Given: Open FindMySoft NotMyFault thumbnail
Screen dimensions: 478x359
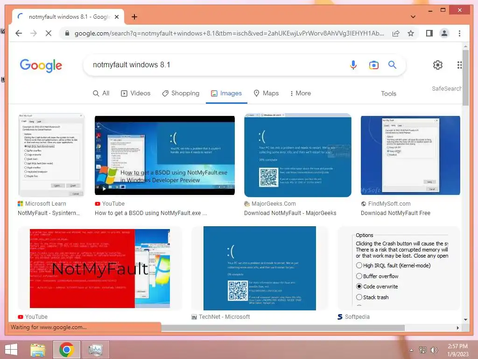Looking at the screenshot, I should [410, 155].
